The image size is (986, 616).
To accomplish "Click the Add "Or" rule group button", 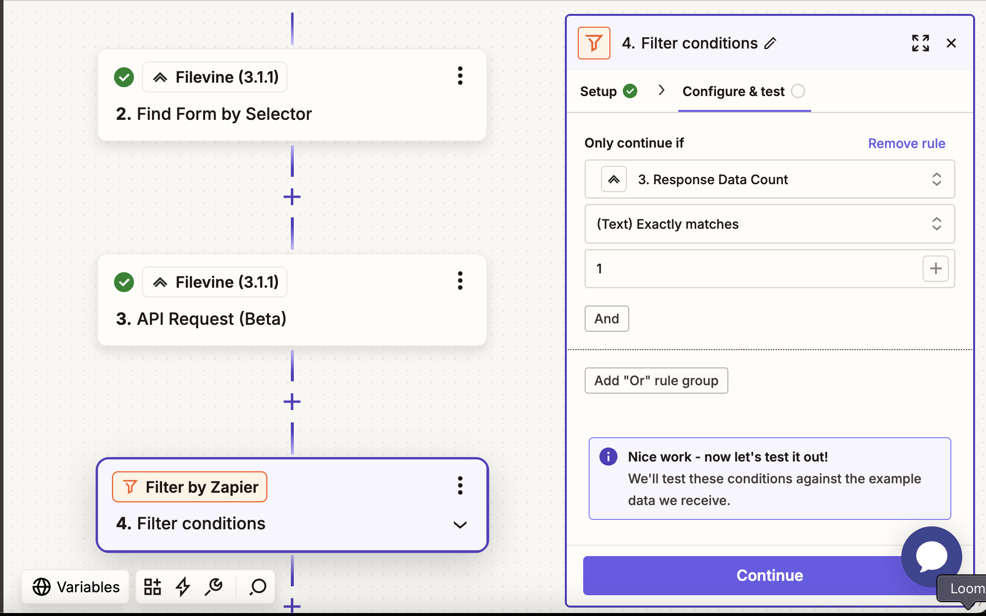I will (x=656, y=380).
